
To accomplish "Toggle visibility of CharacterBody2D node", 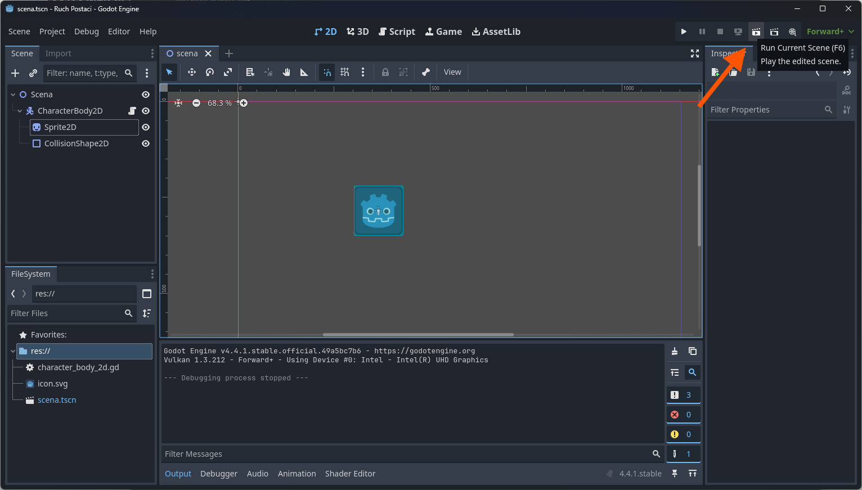I will [146, 111].
